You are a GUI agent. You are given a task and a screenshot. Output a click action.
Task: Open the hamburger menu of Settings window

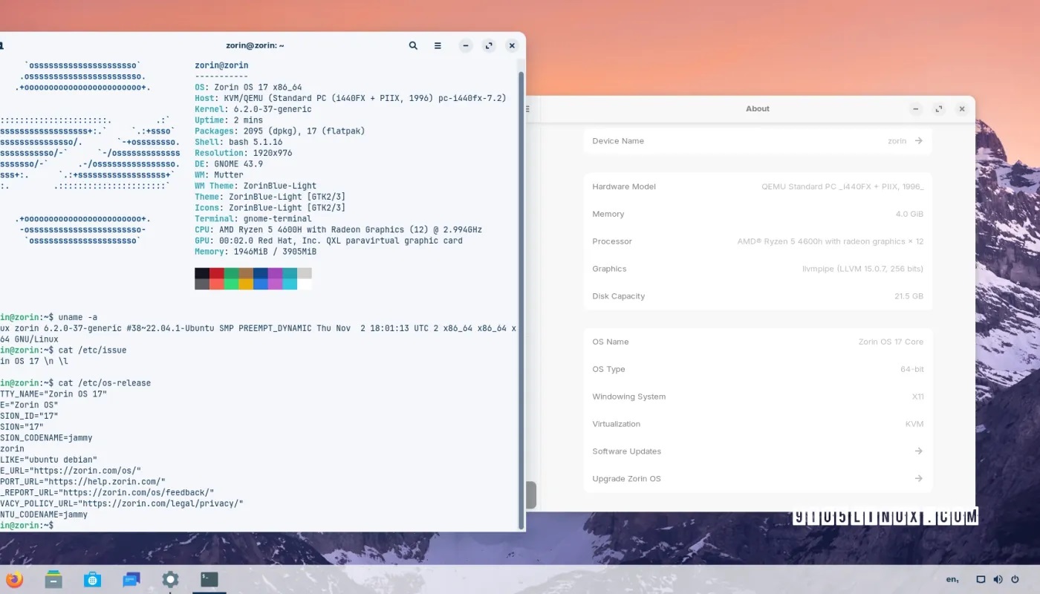point(528,108)
